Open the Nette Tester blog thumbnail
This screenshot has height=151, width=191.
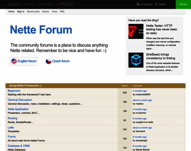(x=136, y=31)
